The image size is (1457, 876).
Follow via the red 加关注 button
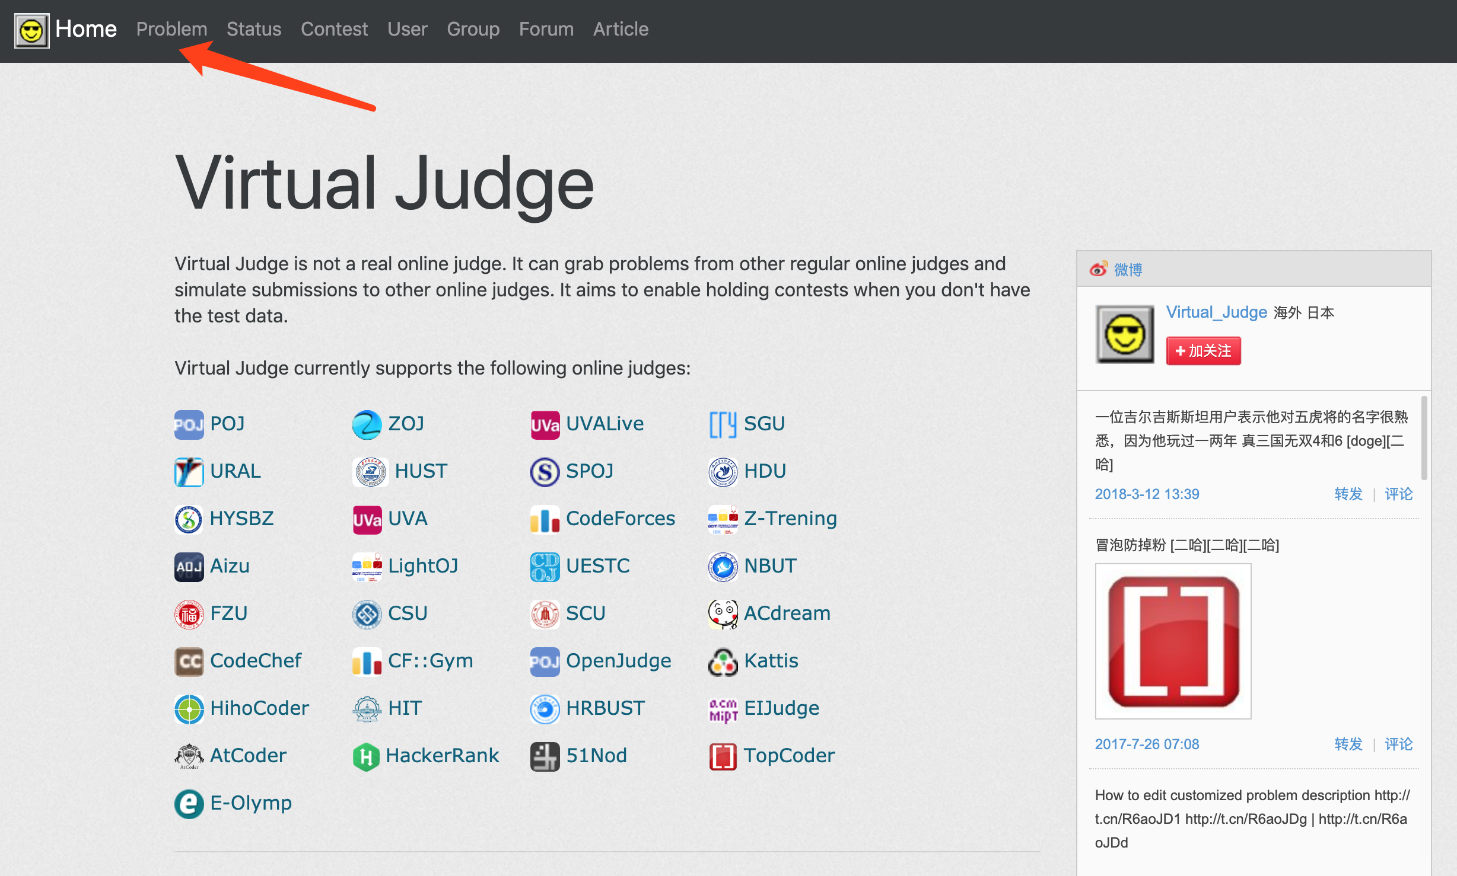[x=1203, y=351]
